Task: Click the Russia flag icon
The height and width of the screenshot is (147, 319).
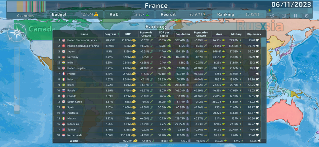Action: (x=64, y=90)
